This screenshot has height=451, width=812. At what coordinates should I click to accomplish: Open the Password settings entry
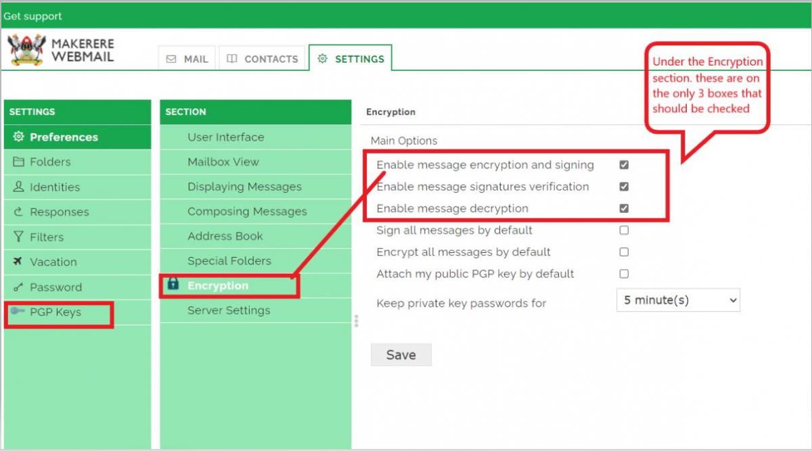[x=78, y=287]
